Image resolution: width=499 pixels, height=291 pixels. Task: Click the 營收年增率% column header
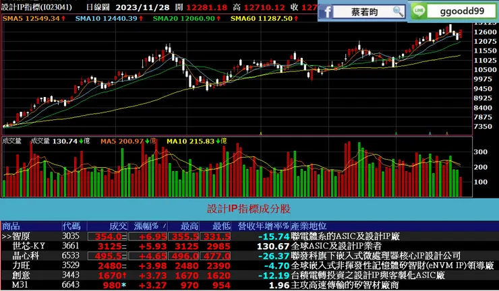pos(264,226)
